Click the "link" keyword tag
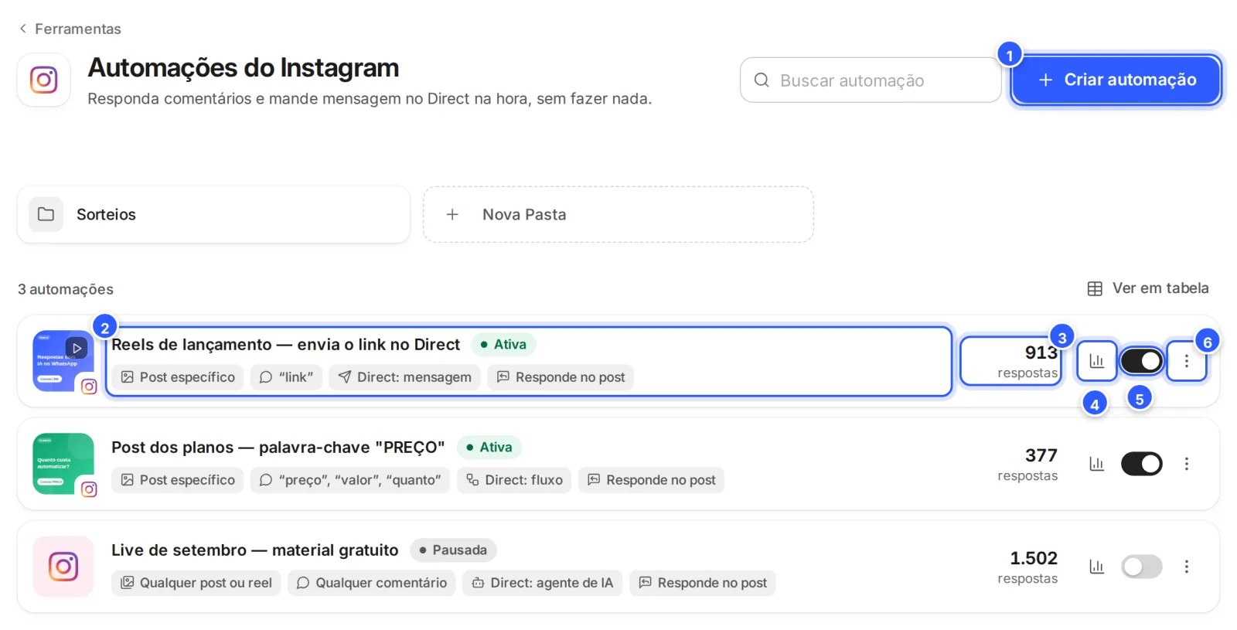1237x630 pixels. [x=286, y=377]
